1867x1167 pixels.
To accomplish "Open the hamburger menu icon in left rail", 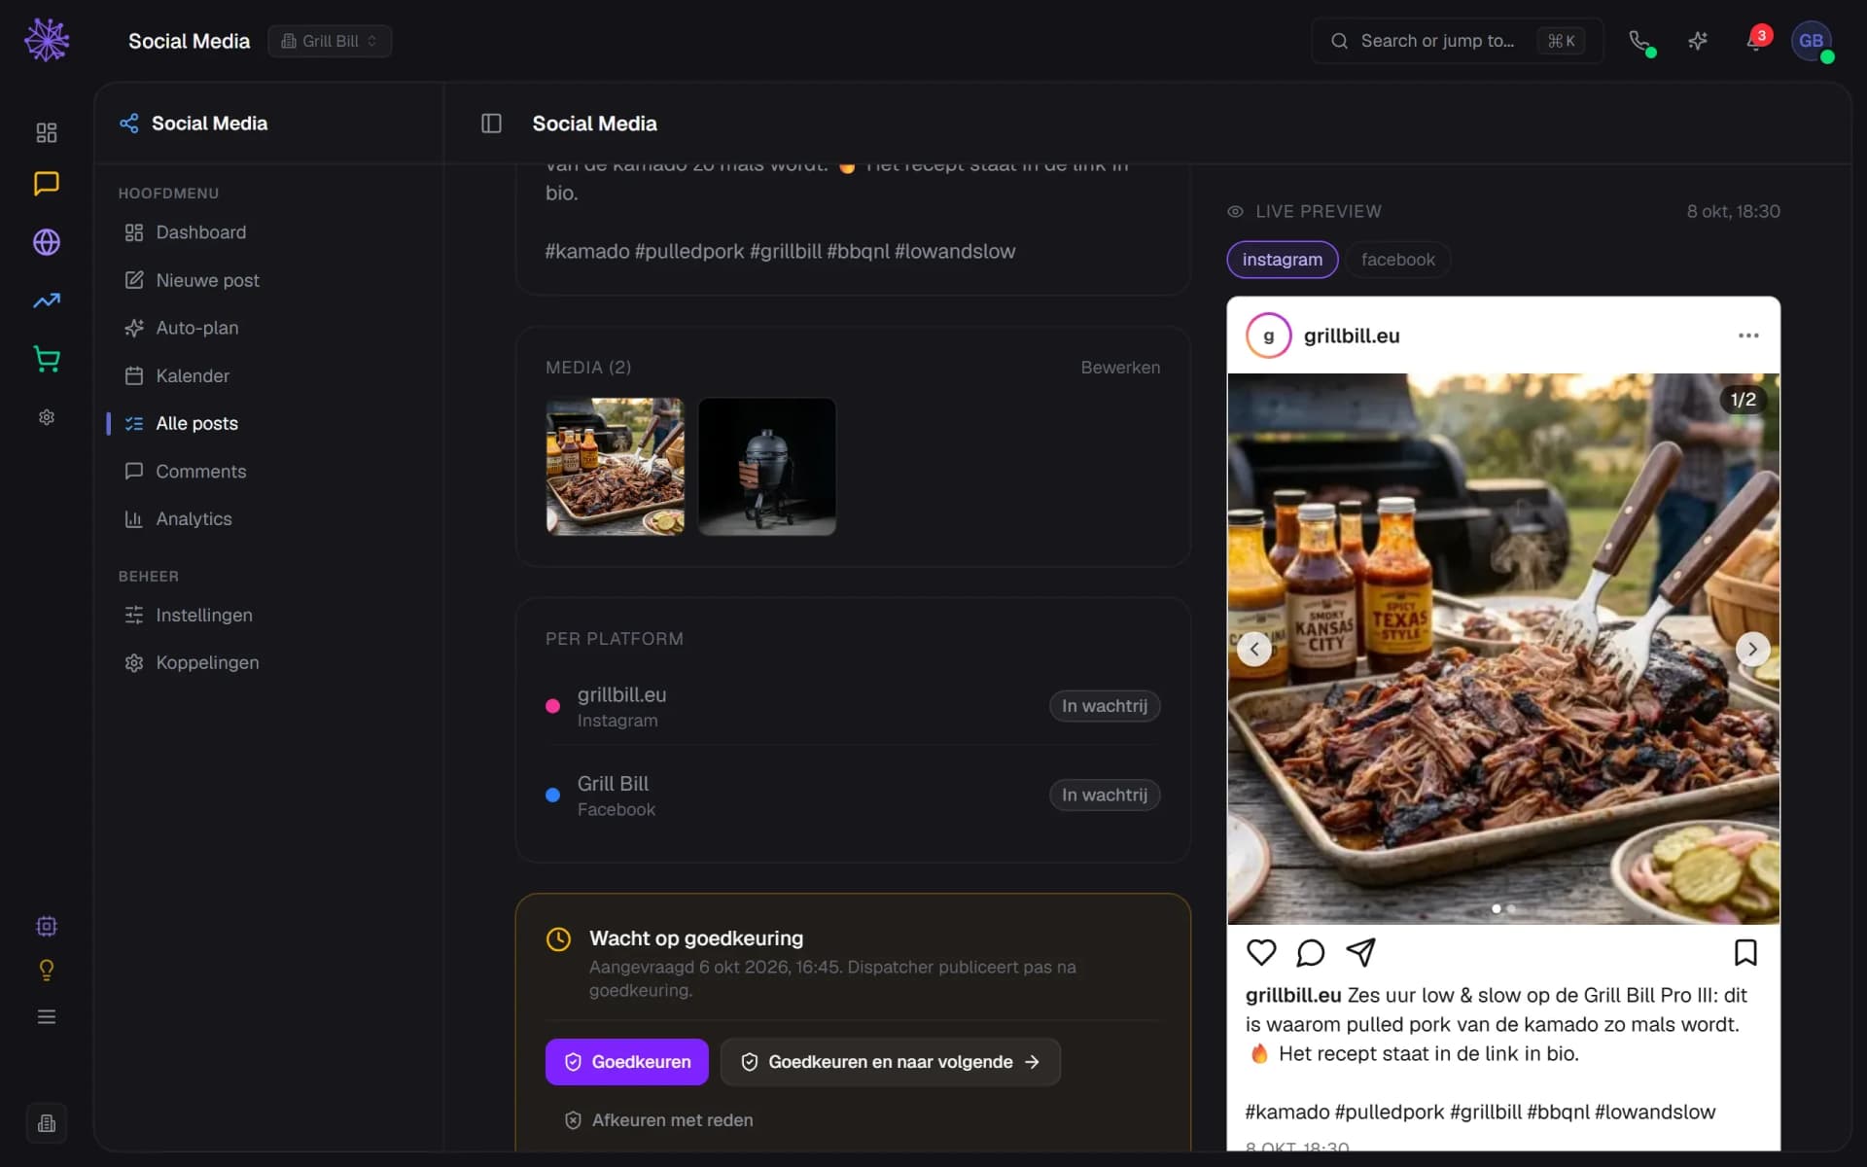I will click(47, 1016).
